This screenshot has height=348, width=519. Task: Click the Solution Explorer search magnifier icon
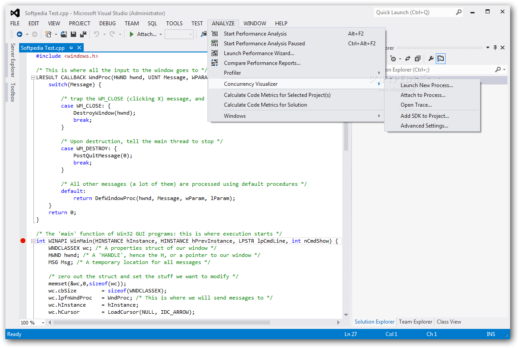498,69
